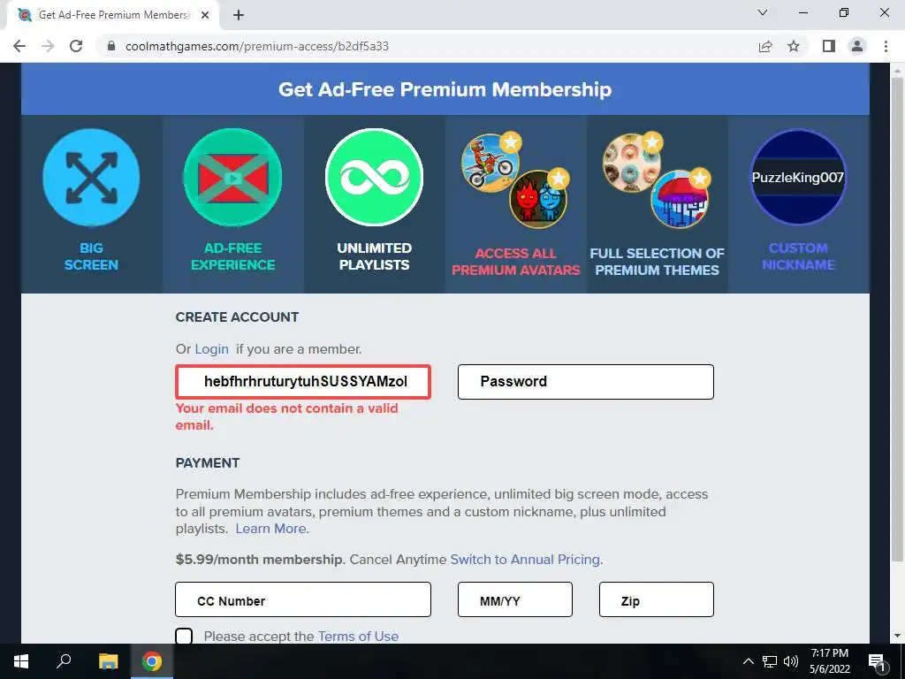Expand the tab search chevron
This screenshot has width=905, height=679.
[x=763, y=13]
